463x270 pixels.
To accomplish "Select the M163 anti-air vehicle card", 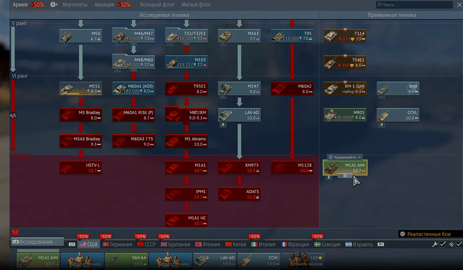I will [x=239, y=36].
